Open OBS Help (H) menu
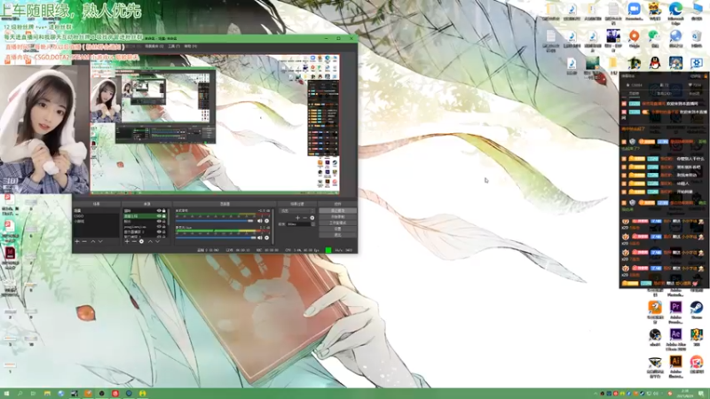The height and width of the screenshot is (399, 710). 191,46
